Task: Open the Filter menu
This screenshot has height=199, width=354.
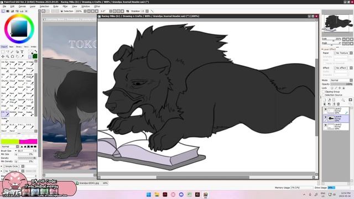Action: 65,6
